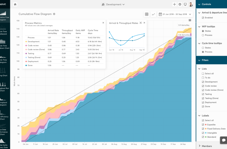Click the monitor display icon

pos(185,4)
